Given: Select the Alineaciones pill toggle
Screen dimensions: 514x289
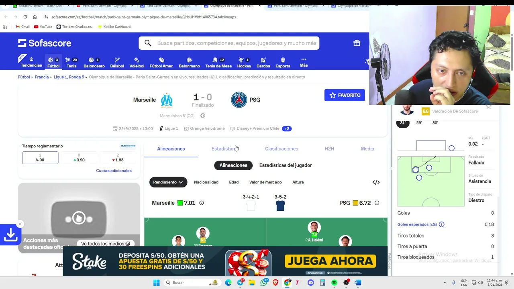Looking at the screenshot, I should (233, 165).
